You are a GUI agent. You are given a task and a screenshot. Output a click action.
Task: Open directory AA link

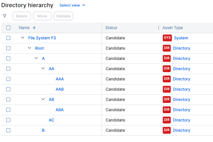(x=51, y=69)
